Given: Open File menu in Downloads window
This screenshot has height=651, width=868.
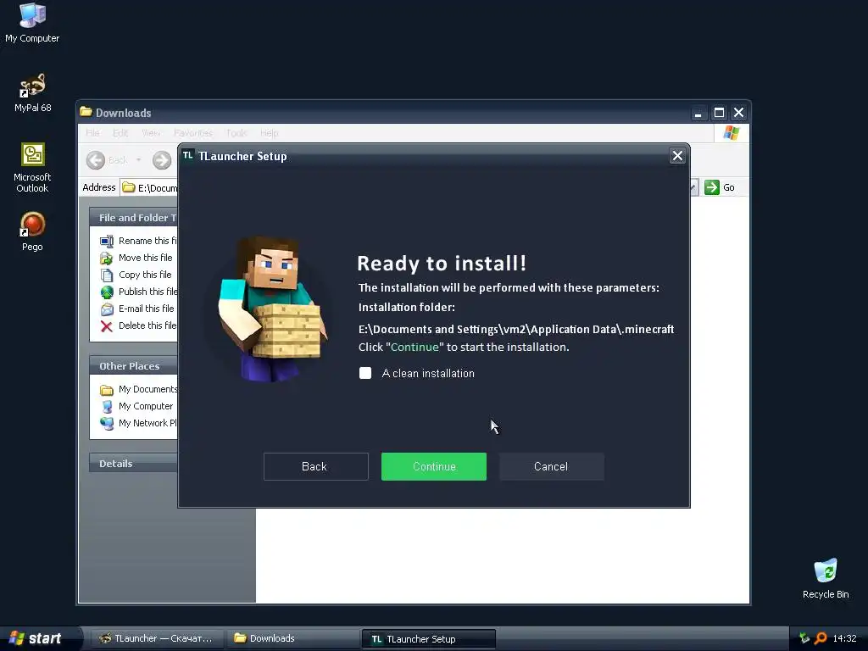Looking at the screenshot, I should tap(92, 133).
